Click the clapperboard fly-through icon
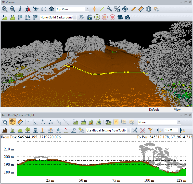 point(89,17)
